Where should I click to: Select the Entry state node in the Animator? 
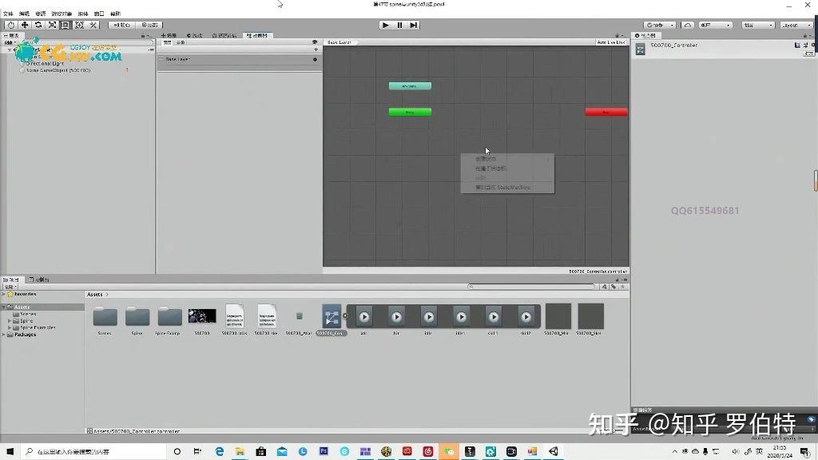410,112
